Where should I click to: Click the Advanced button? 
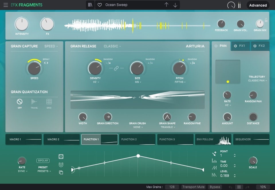[x=258, y=5]
